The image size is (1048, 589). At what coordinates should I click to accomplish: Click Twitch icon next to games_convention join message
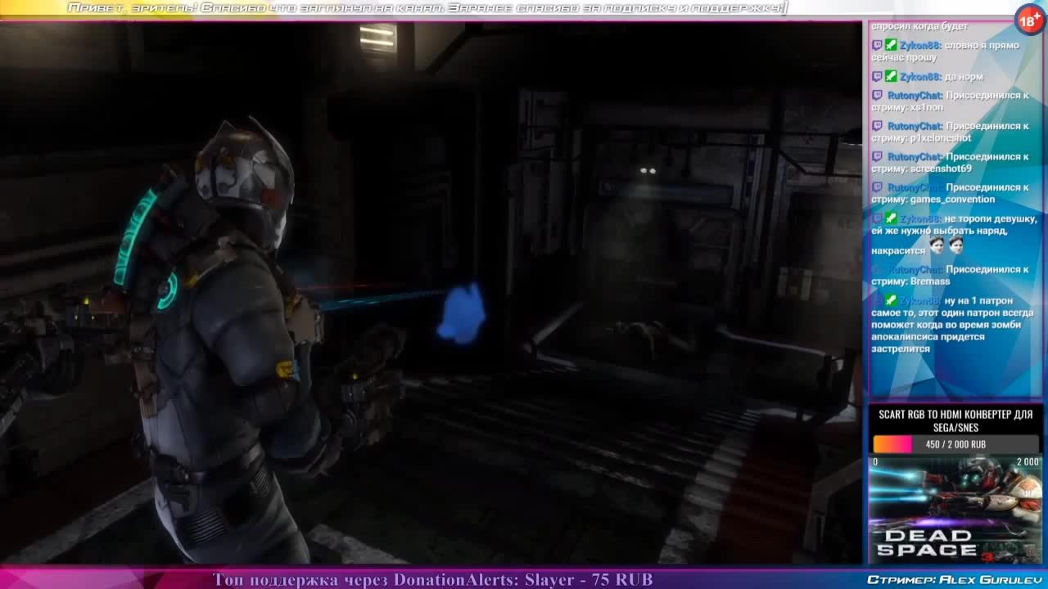(x=877, y=187)
